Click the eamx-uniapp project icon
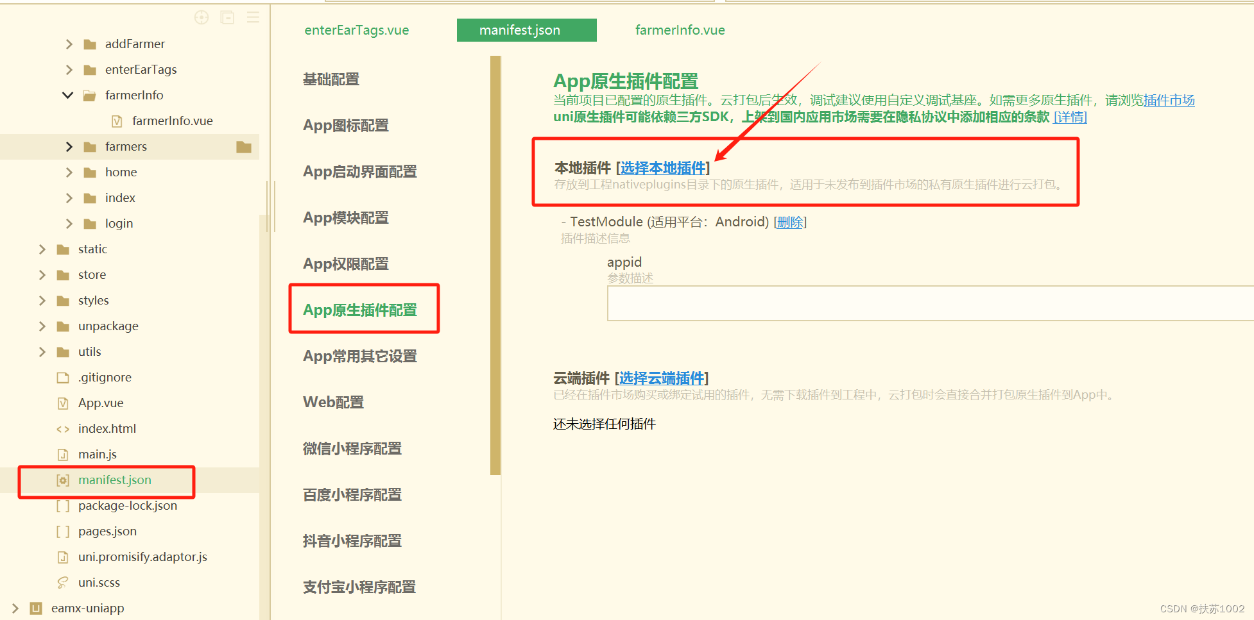 [x=36, y=608]
